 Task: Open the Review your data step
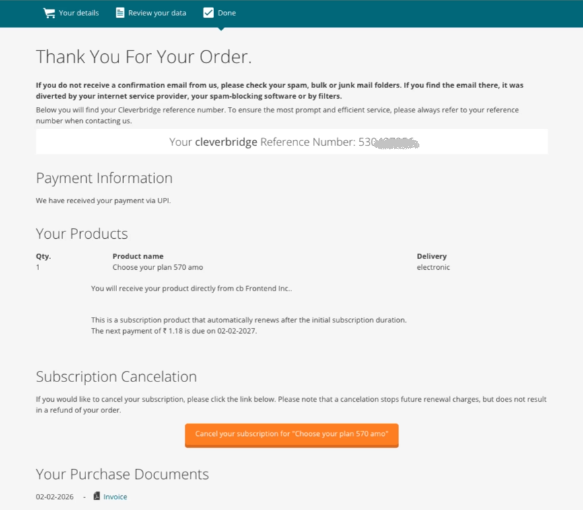tap(157, 13)
